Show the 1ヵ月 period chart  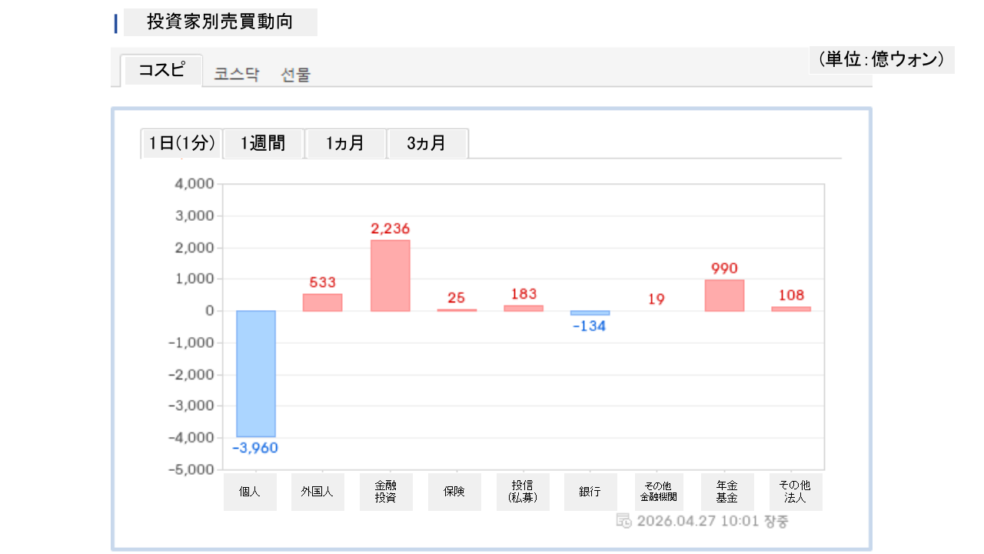click(345, 143)
